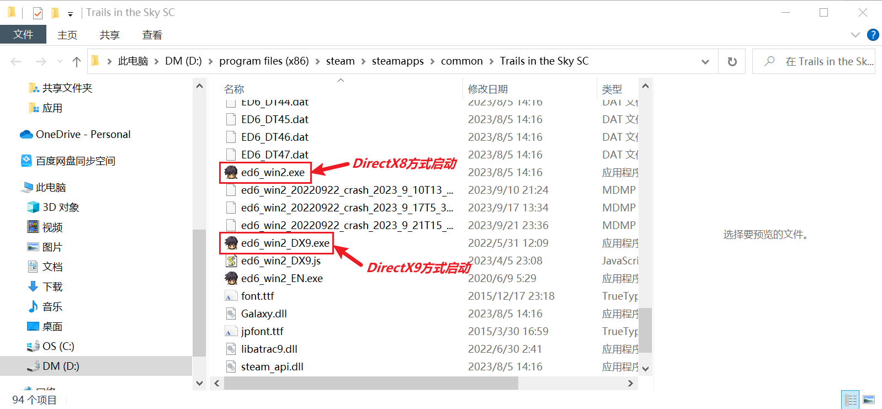Switch to large icons view in the status bar

click(x=869, y=400)
